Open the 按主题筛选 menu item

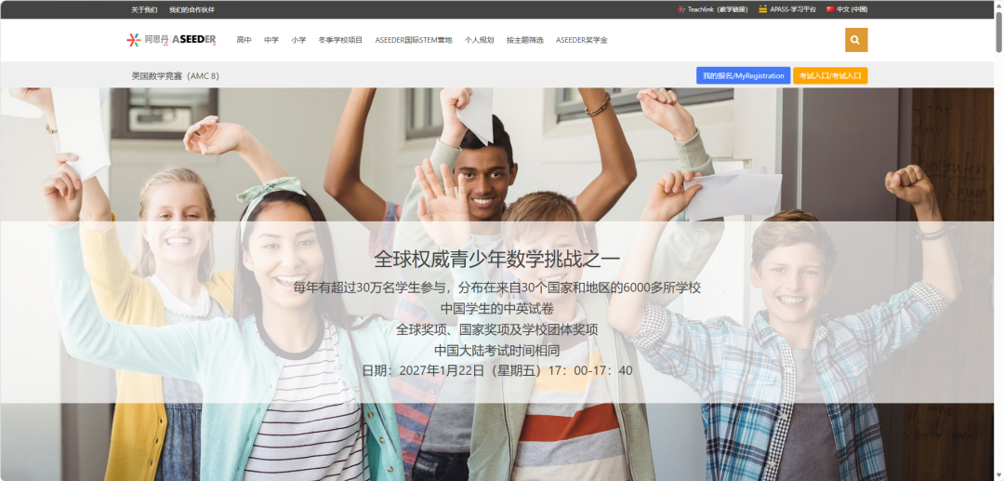[x=524, y=40]
